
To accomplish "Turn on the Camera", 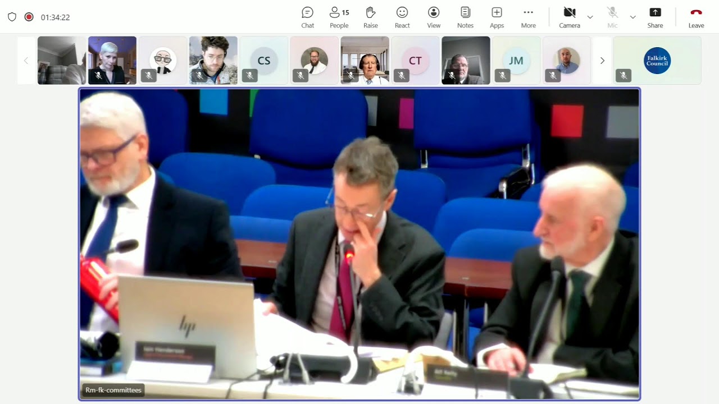I will [x=570, y=17].
